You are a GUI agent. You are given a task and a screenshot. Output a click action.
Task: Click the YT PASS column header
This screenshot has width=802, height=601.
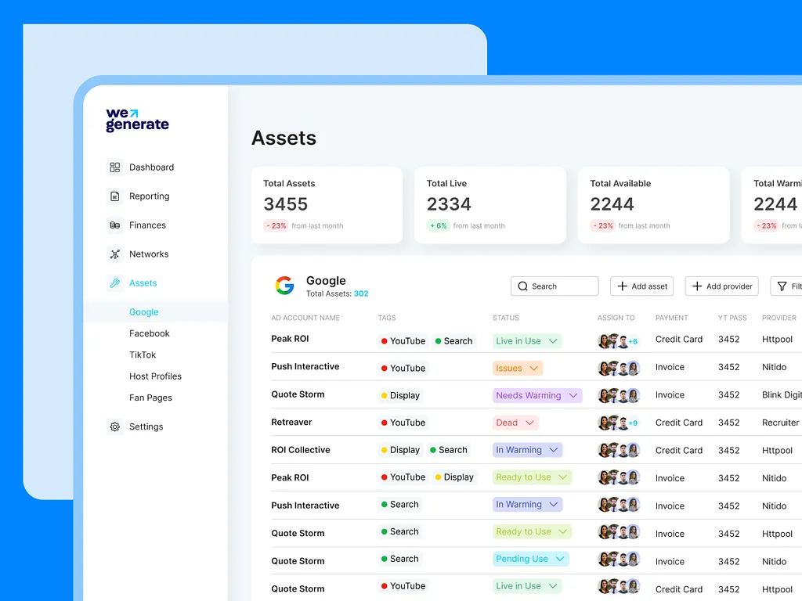point(732,318)
